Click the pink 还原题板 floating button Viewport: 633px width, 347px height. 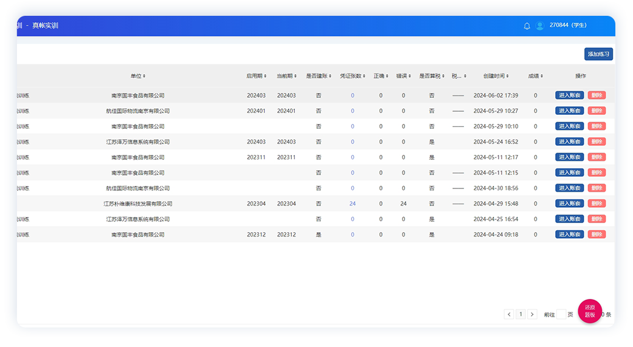click(x=589, y=312)
